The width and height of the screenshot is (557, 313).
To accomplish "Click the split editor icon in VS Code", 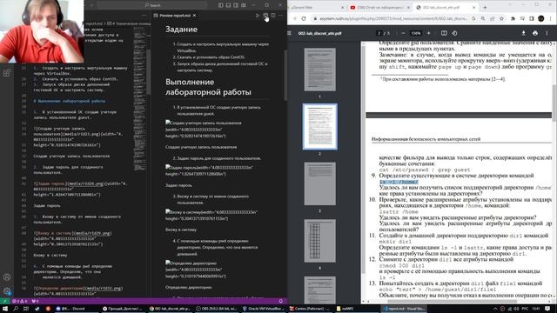I will pos(272,16).
